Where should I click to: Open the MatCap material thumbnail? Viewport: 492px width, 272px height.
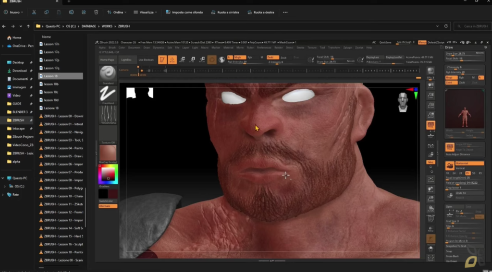pyautogui.click(x=108, y=153)
